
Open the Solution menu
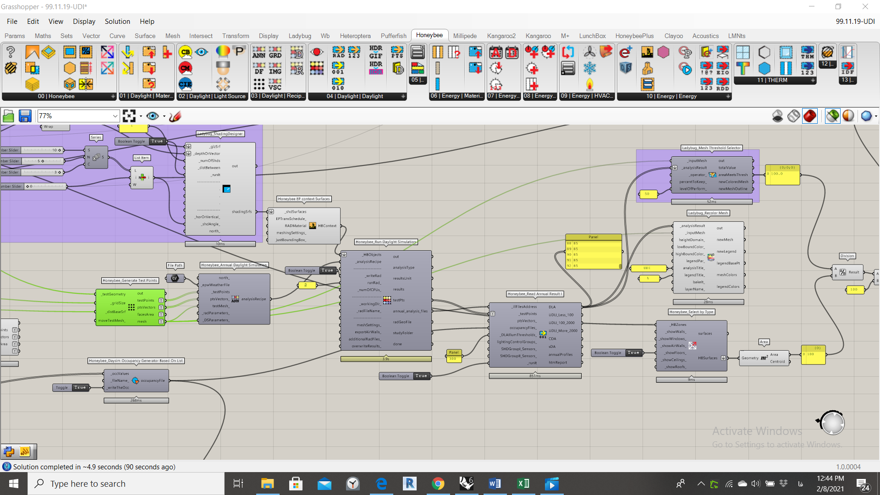pos(117,22)
